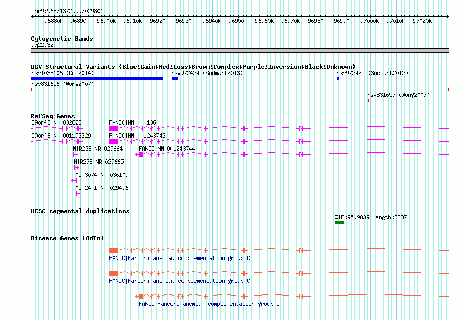464x320 pixels.
Task: Click the Disease Genes (OMIM) track title
Action: [x=67, y=238]
